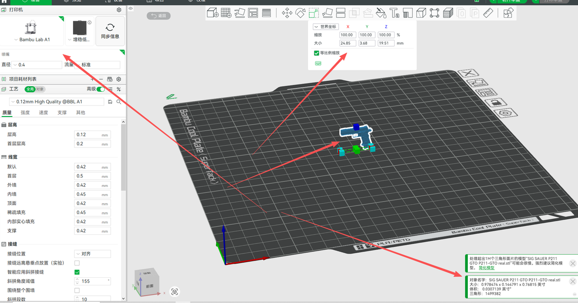Select the Color painting bucket tool
Image resolution: width=578 pixels, height=303 pixels.
(x=381, y=13)
